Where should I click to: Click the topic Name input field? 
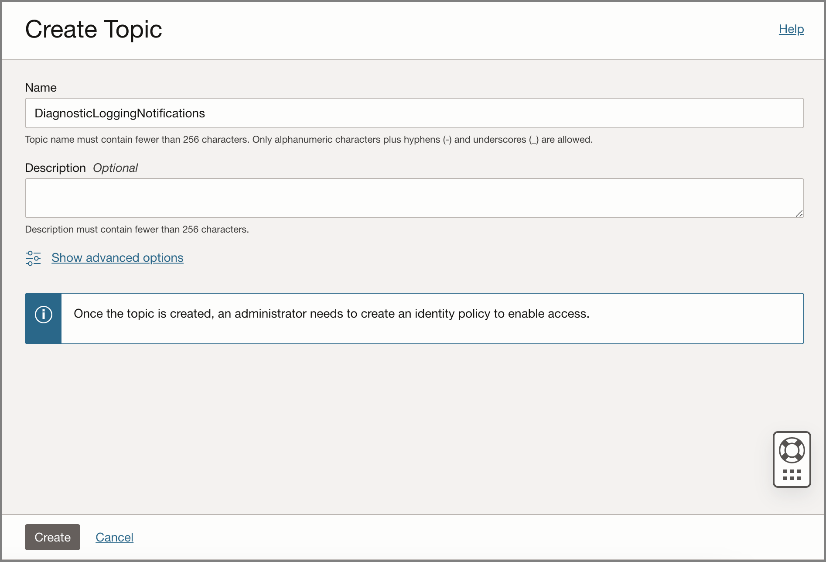click(414, 113)
